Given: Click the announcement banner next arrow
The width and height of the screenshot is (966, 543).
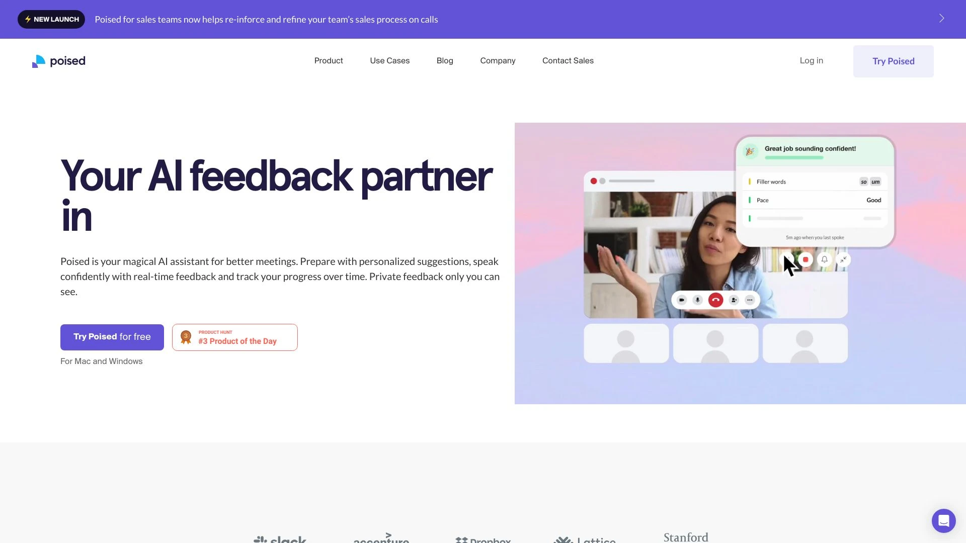Looking at the screenshot, I should click(941, 18).
